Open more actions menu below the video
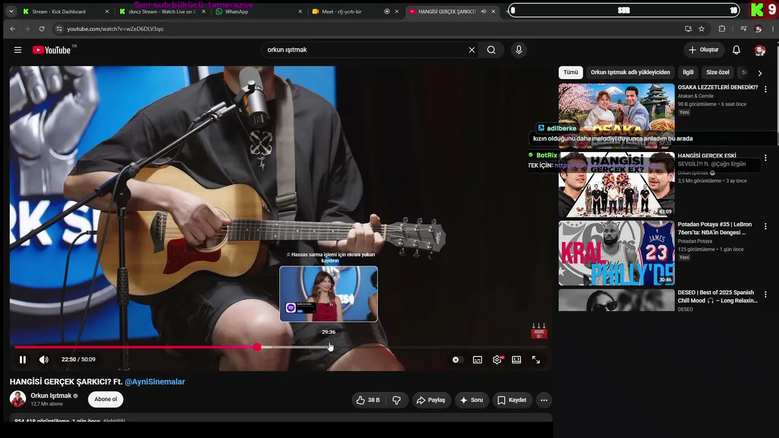The image size is (779, 438). click(x=544, y=400)
